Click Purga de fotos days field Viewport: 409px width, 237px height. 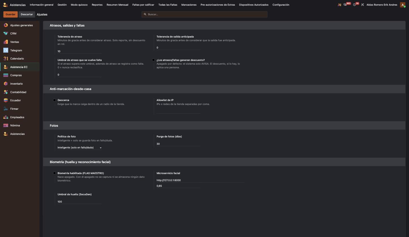[x=178, y=144]
